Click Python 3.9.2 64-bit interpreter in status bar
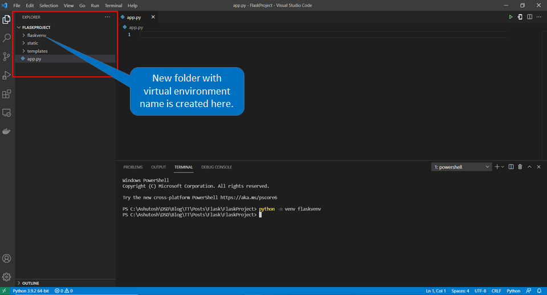Viewport: 547px width, 295px height. point(30,290)
